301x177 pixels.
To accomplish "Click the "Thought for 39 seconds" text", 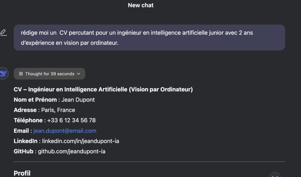I will [50, 74].
